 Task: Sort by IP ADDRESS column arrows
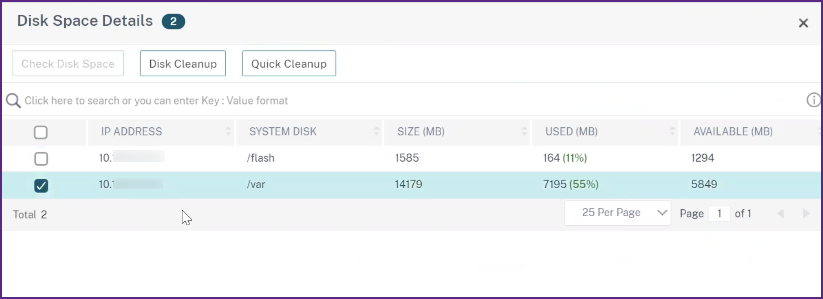point(228,131)
